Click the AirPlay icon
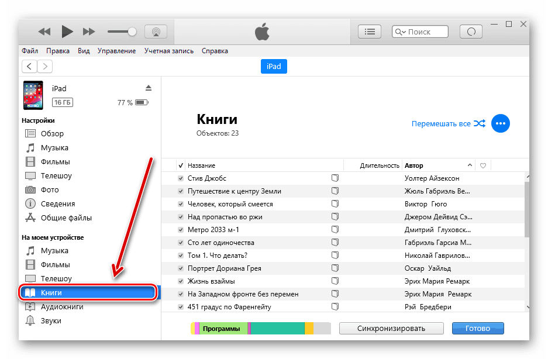 pos(156,32)
